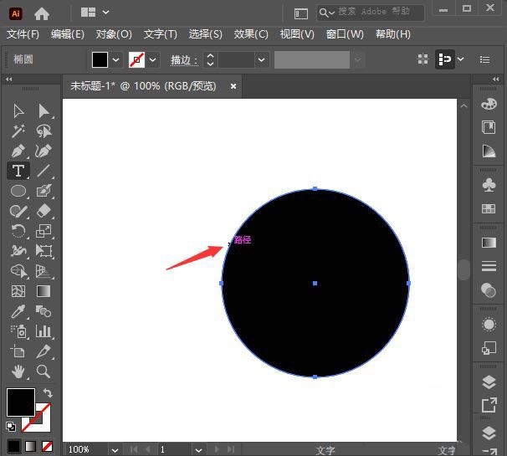Open the 效果(C) menu

coord(251,34)
